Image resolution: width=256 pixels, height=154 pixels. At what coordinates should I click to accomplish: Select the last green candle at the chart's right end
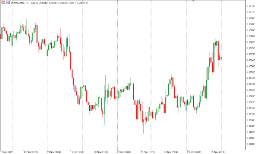coord(221,58)
